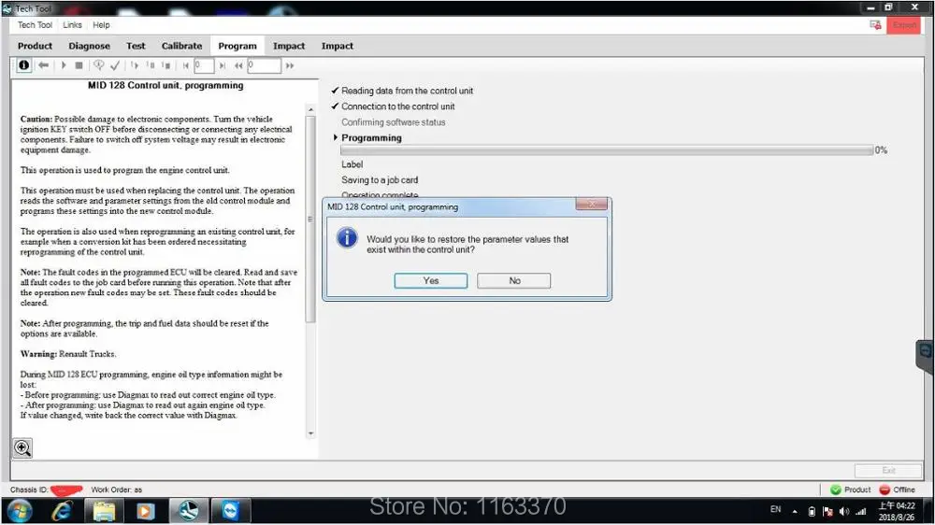Click the skip-to-last toolbar icon
Screen dimensions: 935x525
pos(222,65)
